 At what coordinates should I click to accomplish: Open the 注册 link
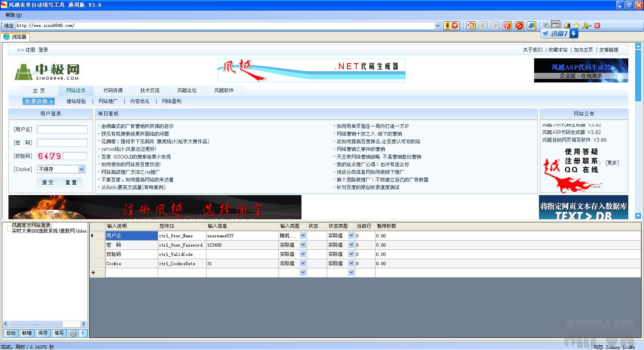coord(30,50)
